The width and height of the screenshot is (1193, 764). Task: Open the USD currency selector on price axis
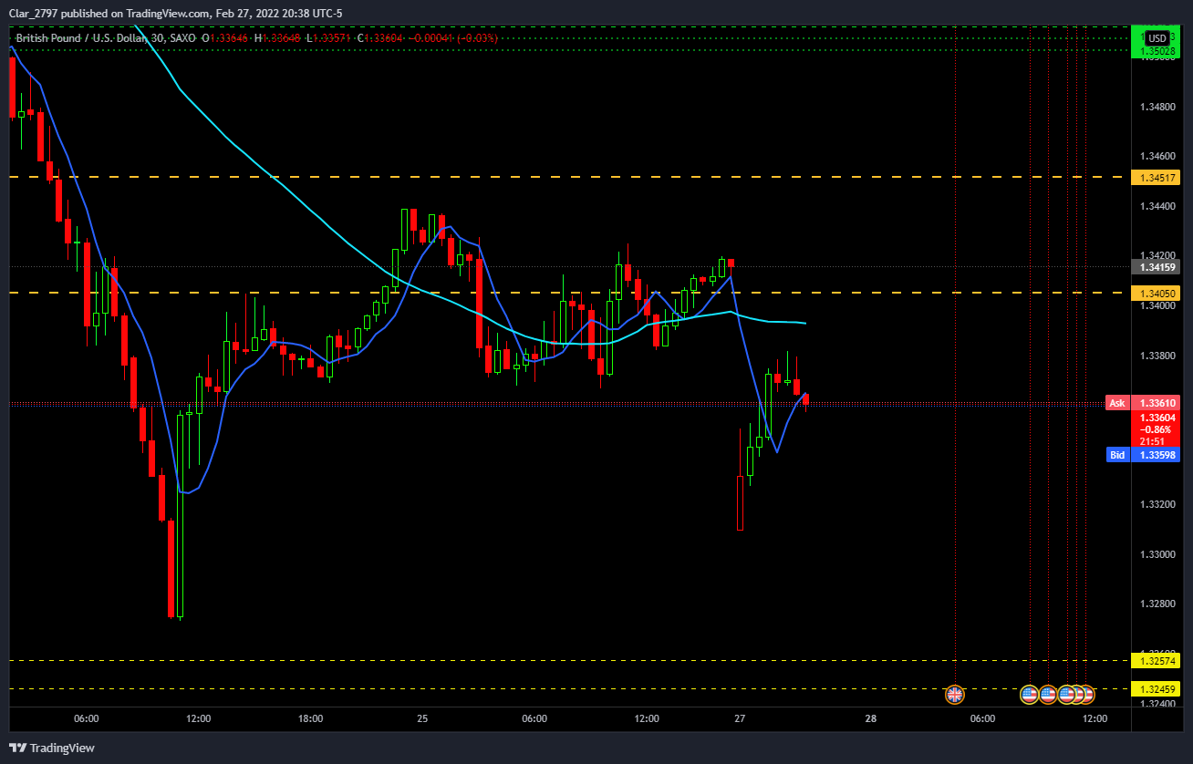tap(1157, 38)
